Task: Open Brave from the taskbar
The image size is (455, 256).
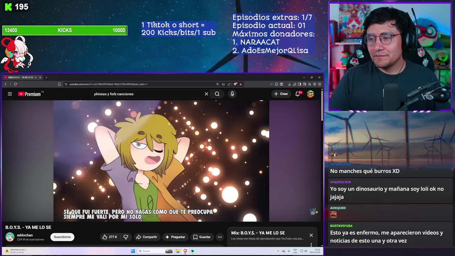Action: 185,251
